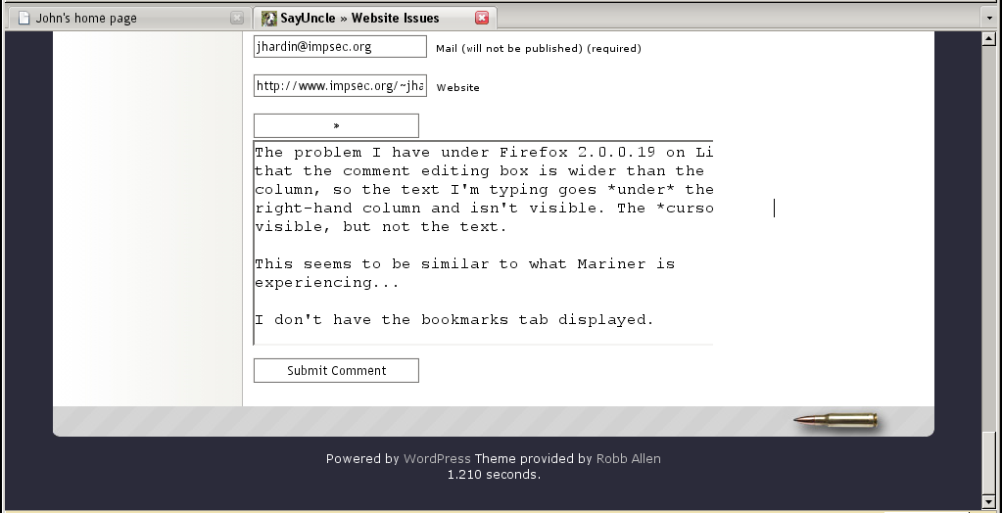Click the bullet cartridge image in footer
Viewport: 1002px width, 513px height.
(835, 420)
